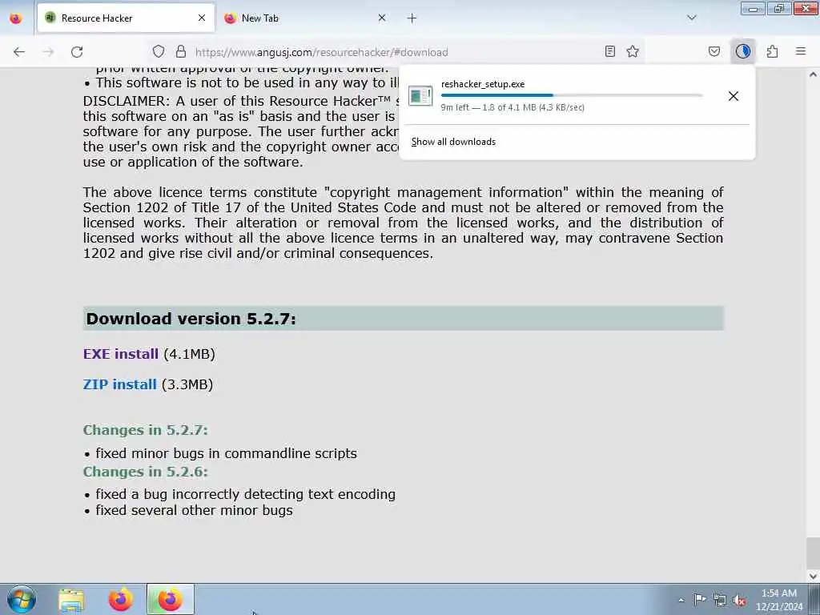Click the reshacker_setup.exe download progress bar
The height and width of the screenshot is (615, 820).
pos(572,95)
